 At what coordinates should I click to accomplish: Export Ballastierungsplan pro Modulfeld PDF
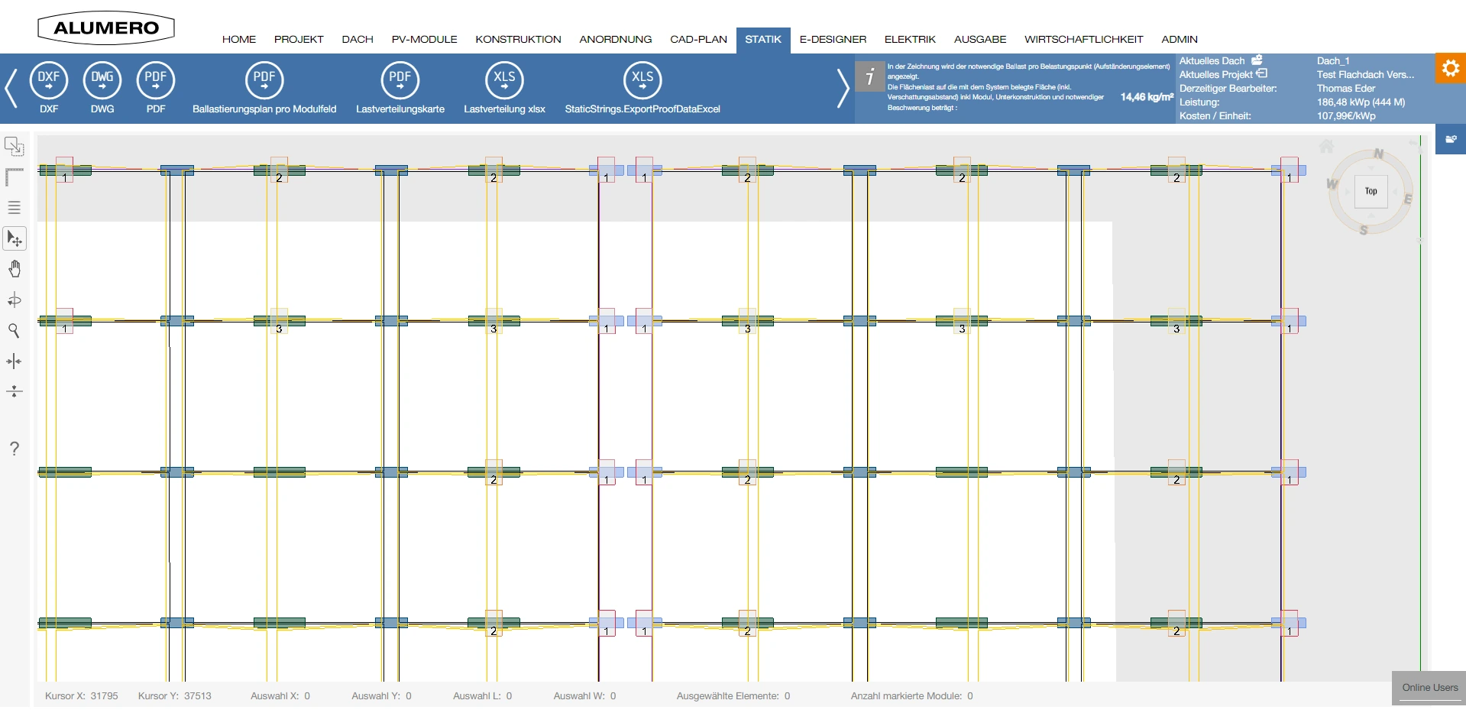click(264, 80)
